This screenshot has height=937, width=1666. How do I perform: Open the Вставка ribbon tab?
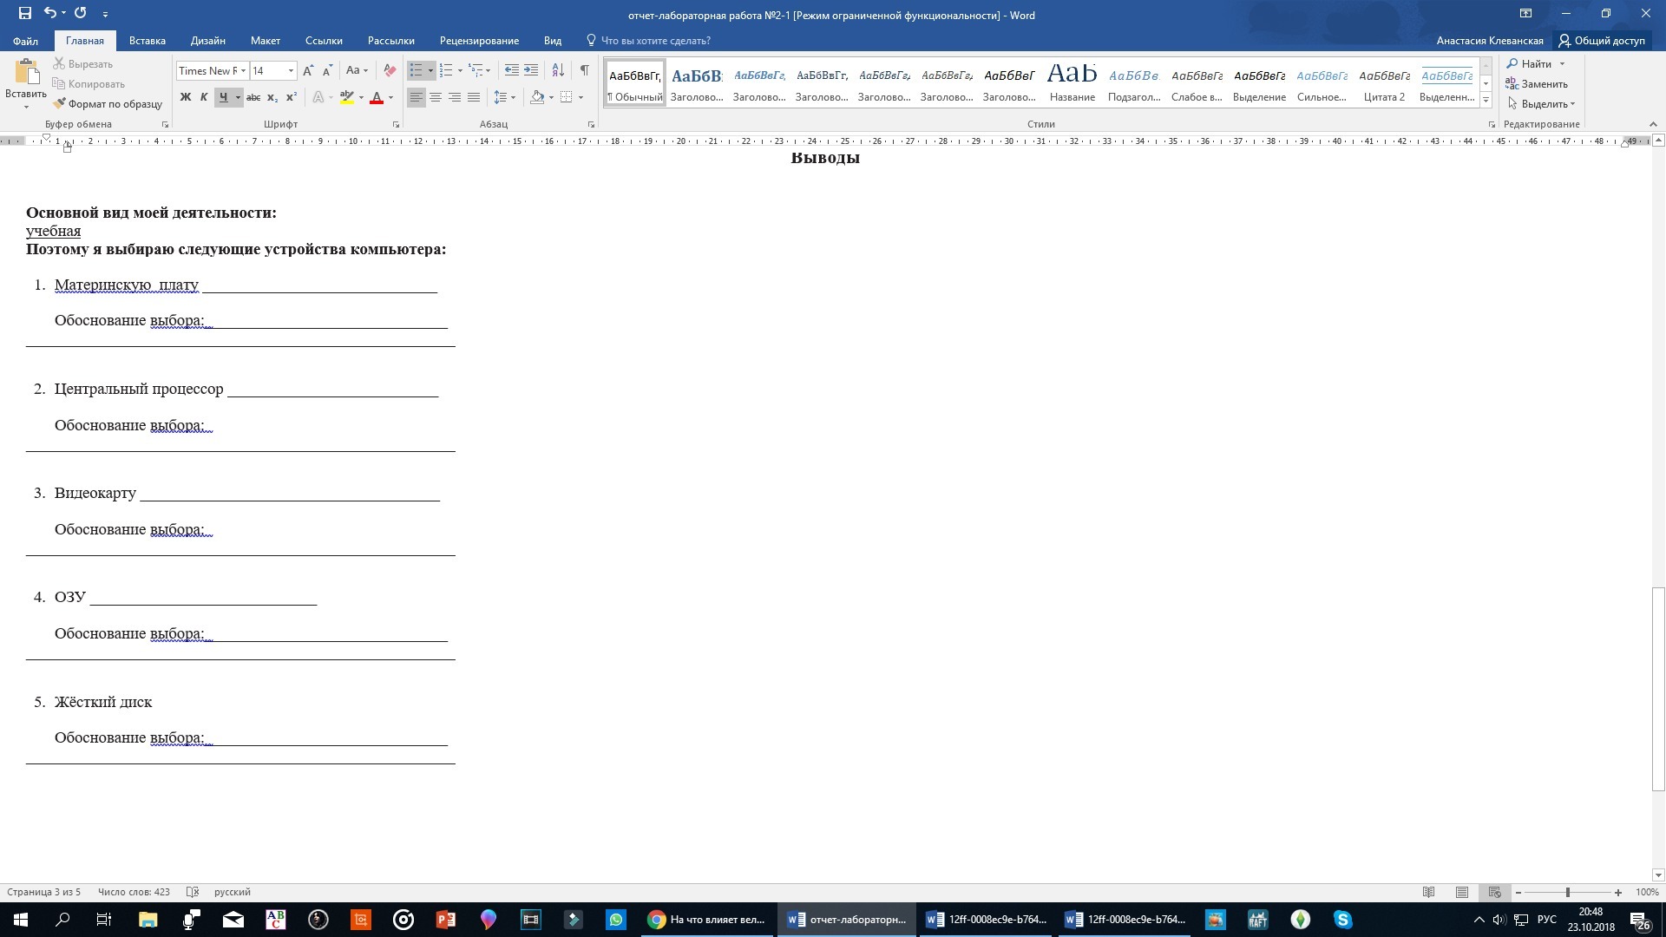(147, 41)
